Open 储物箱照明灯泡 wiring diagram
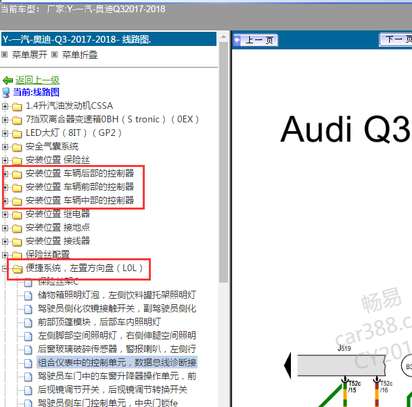 click(117, 295)
